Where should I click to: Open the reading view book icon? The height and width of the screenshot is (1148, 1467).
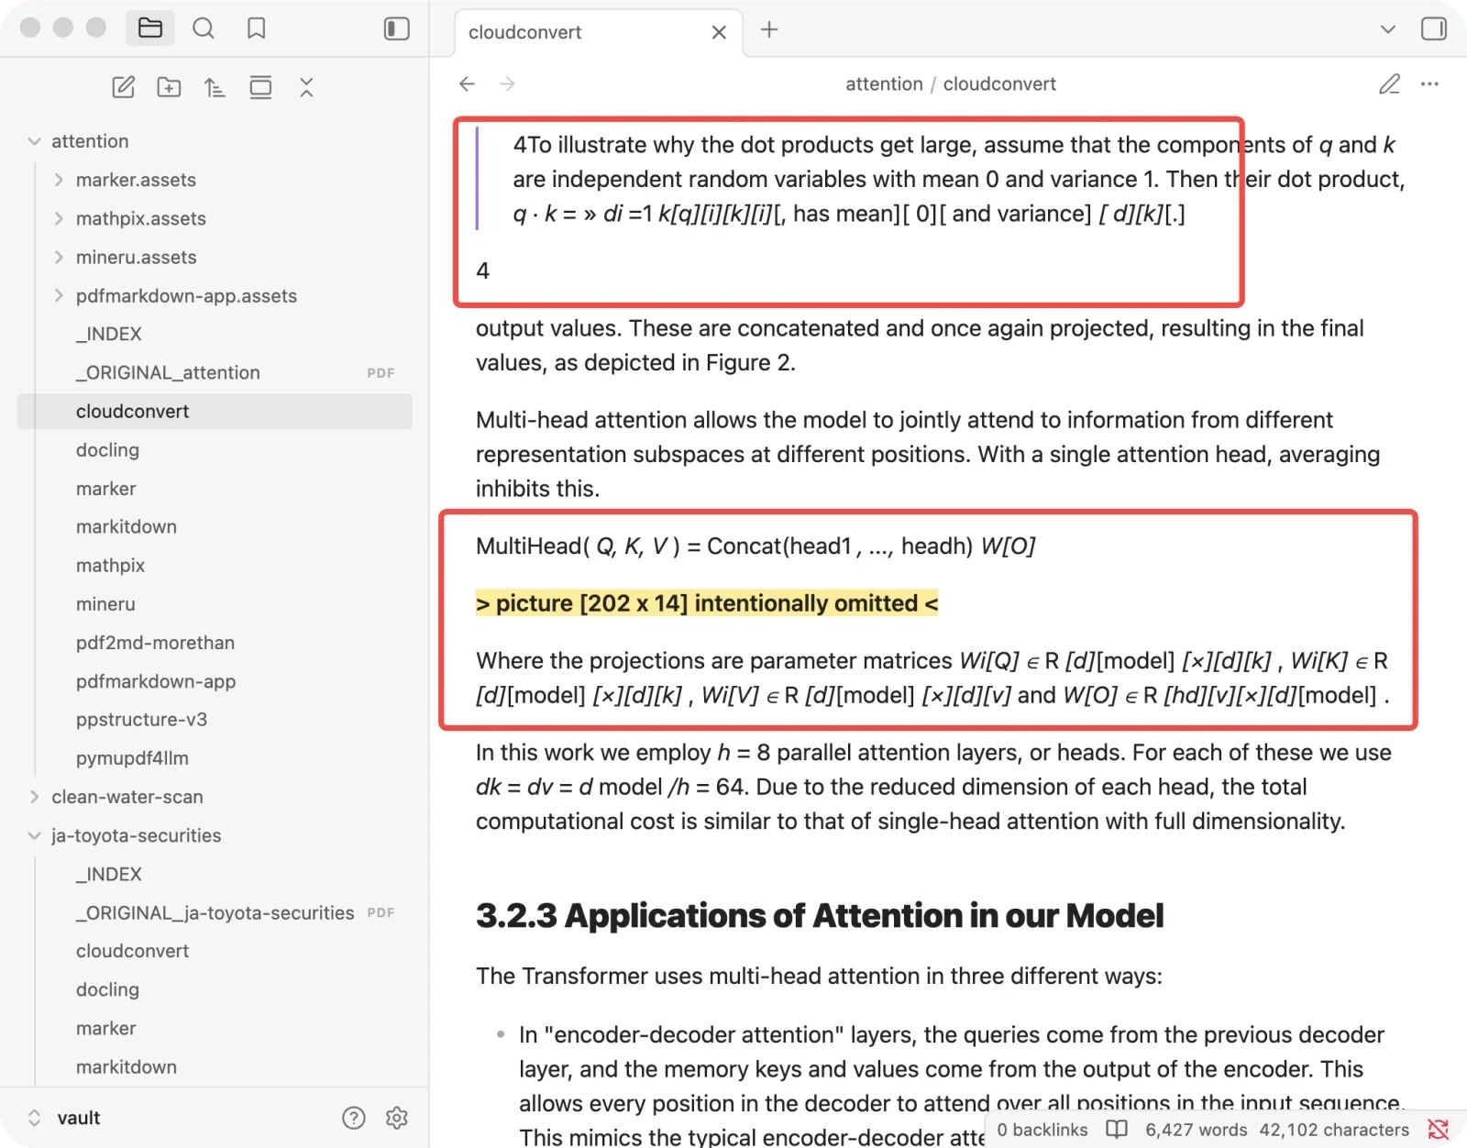tap(1117, 1129)
